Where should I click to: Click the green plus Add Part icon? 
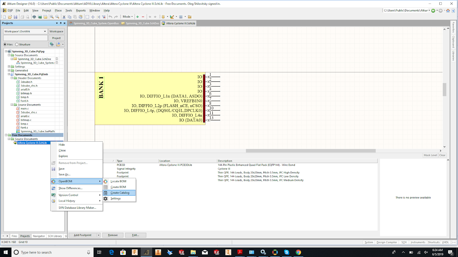[x=138, y=17]
